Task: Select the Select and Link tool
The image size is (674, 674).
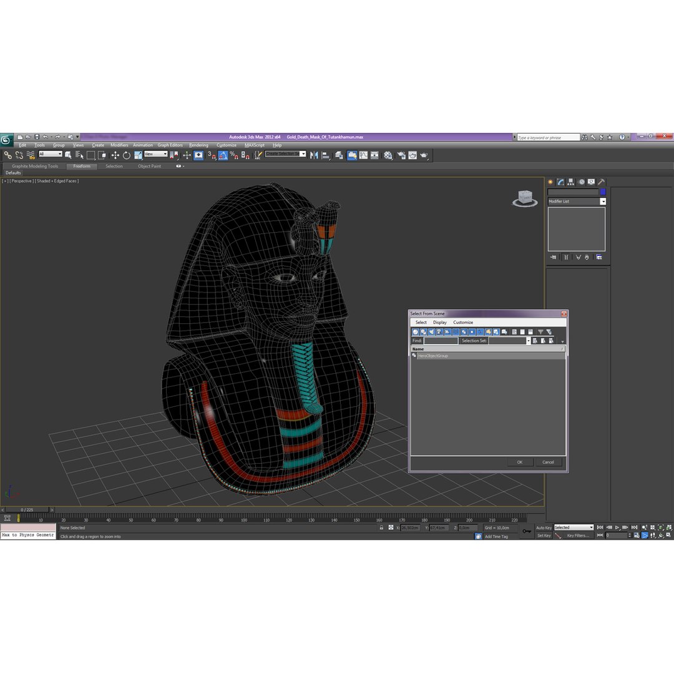Action: click(7, 155)
